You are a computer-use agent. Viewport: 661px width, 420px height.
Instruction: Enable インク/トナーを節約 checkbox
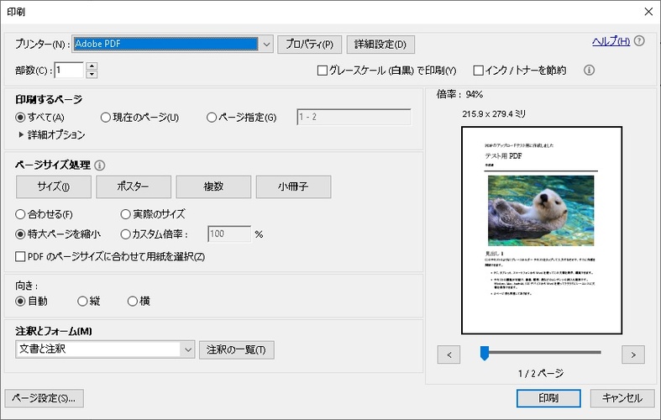coord(478,71)
